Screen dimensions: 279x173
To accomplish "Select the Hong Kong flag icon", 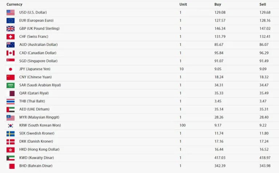I will click(11, 150).
